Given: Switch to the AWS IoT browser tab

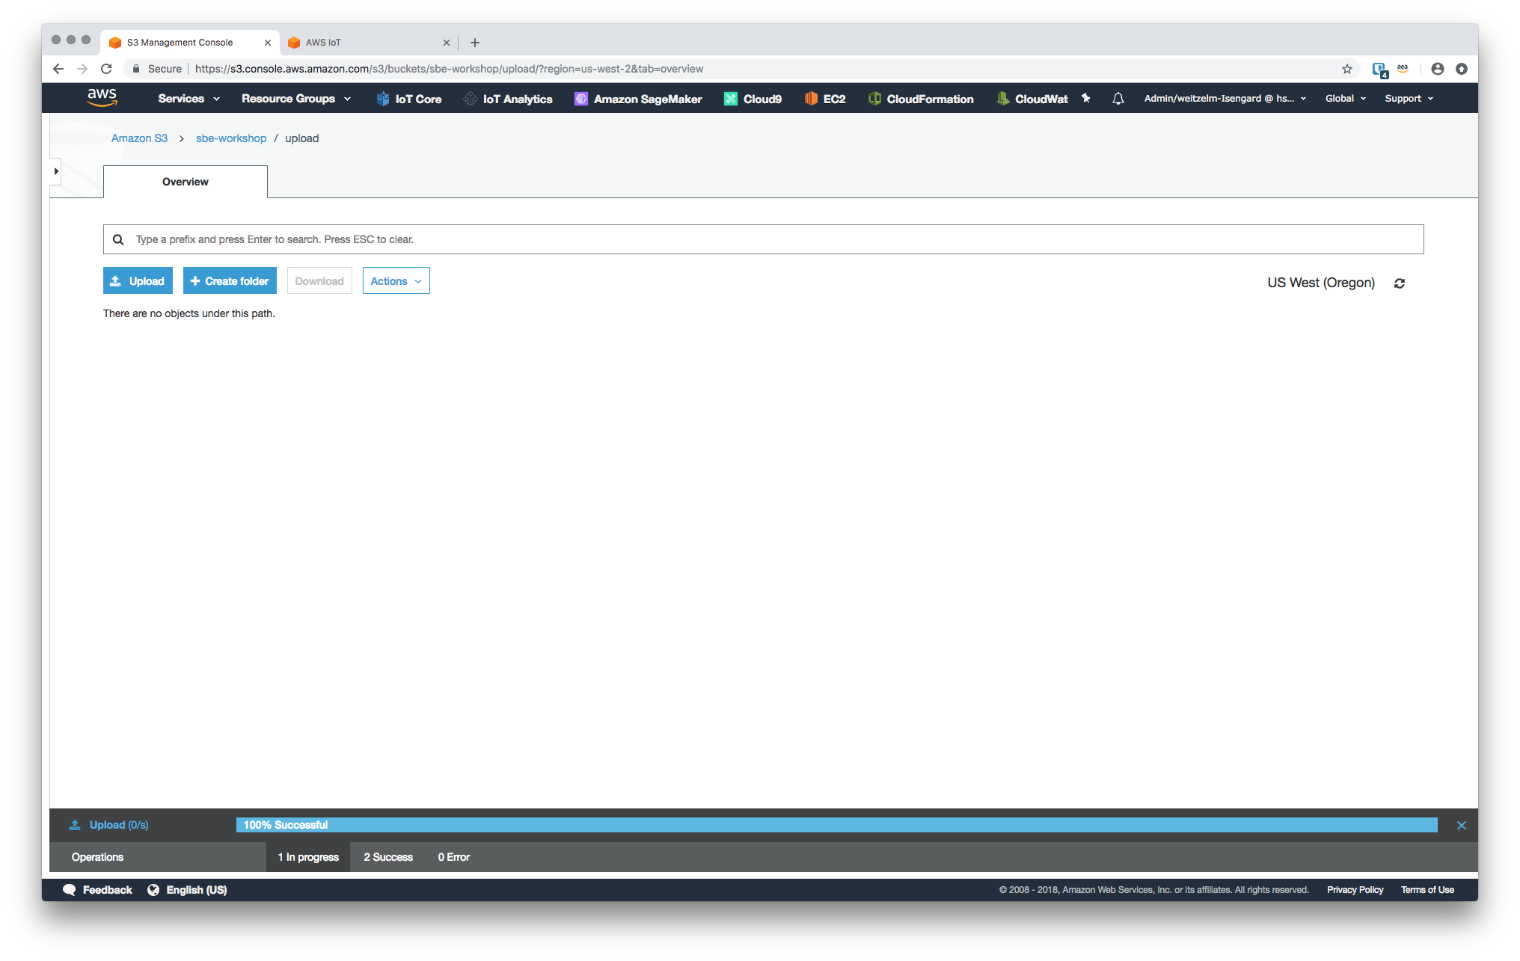Looking at the screenshot, I should click(369, 43).
